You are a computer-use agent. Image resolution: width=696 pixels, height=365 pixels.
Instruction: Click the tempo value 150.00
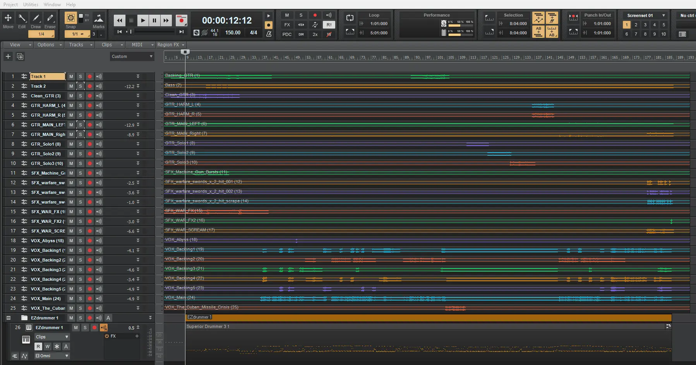click(233, 33)
